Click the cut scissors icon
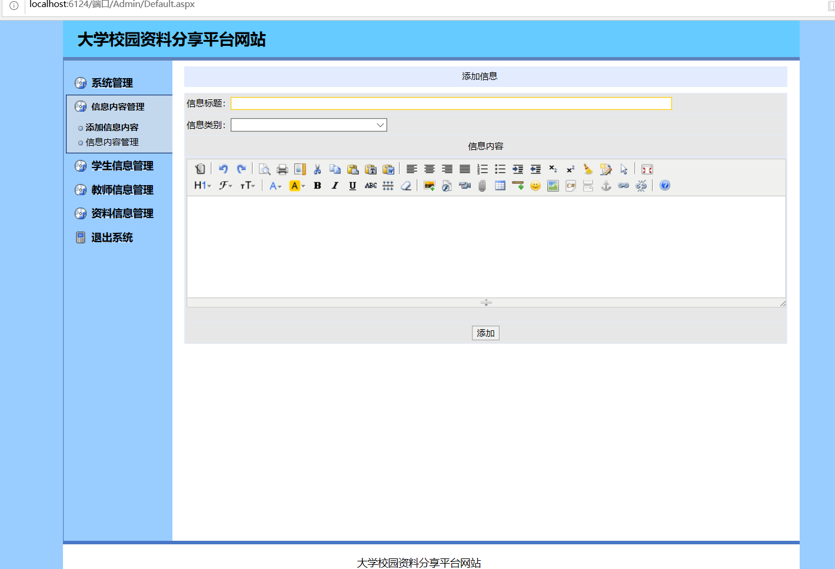The height and width of the screenshot is (569, 835). [x=317, y=169]
